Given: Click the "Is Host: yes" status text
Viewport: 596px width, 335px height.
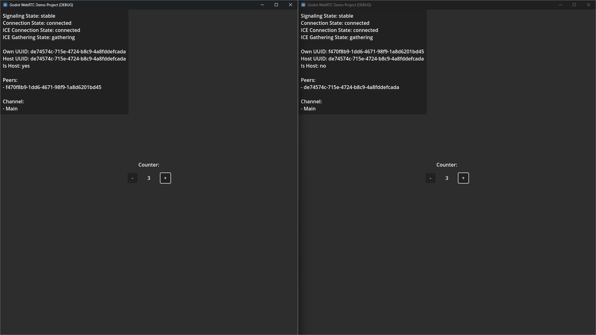Looking at the screenshot, I should pos(16,66).
